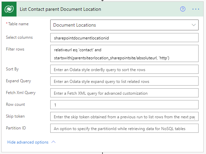This screenshot has width=206, height=154.
Task: Click the Expand Query input field
Action: (124, 81)
